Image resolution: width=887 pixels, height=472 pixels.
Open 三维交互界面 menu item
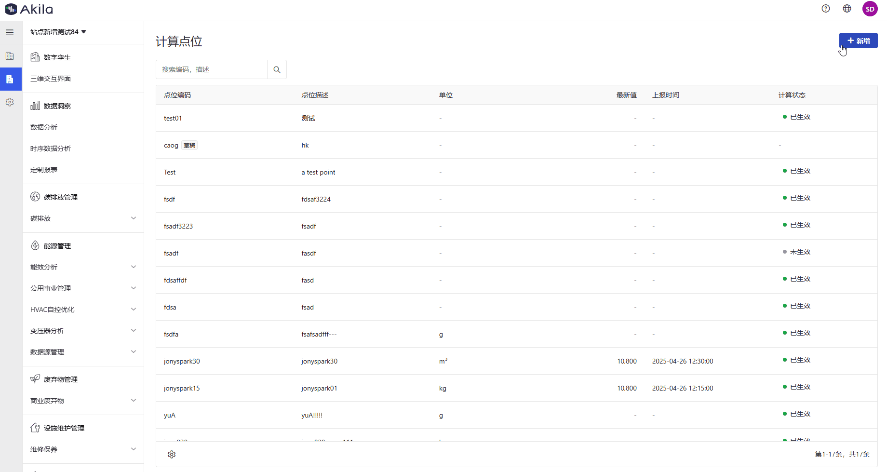coord(51,79)
